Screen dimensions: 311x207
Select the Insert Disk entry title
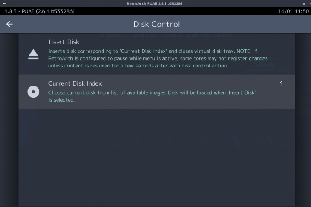tap(63, 42)
